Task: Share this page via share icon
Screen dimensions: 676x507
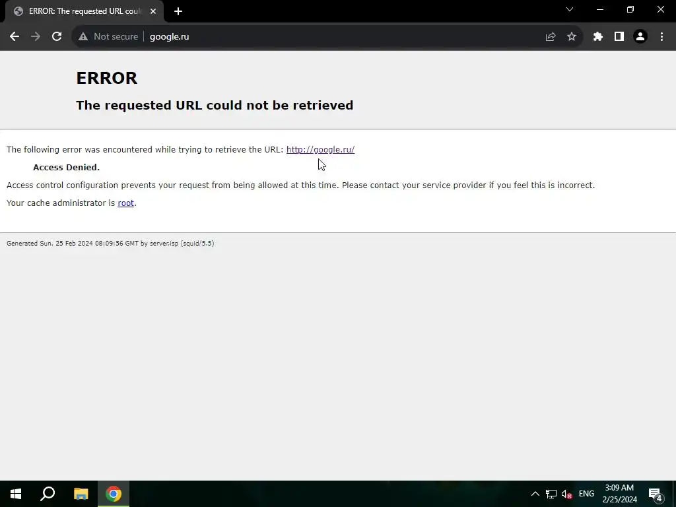Action: (550, 37)
